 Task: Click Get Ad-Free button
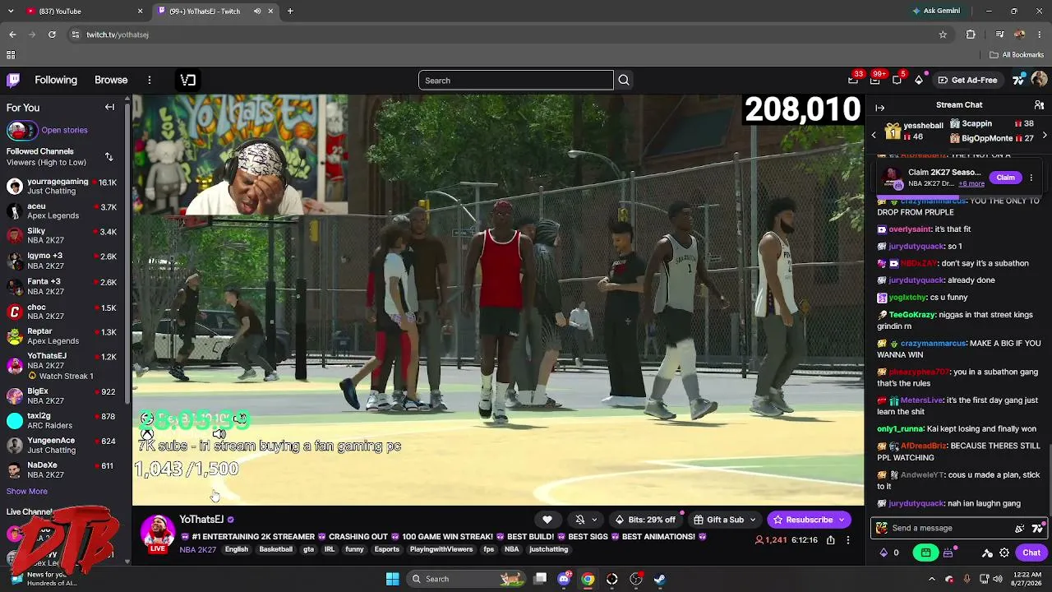[x=967, y=80]
